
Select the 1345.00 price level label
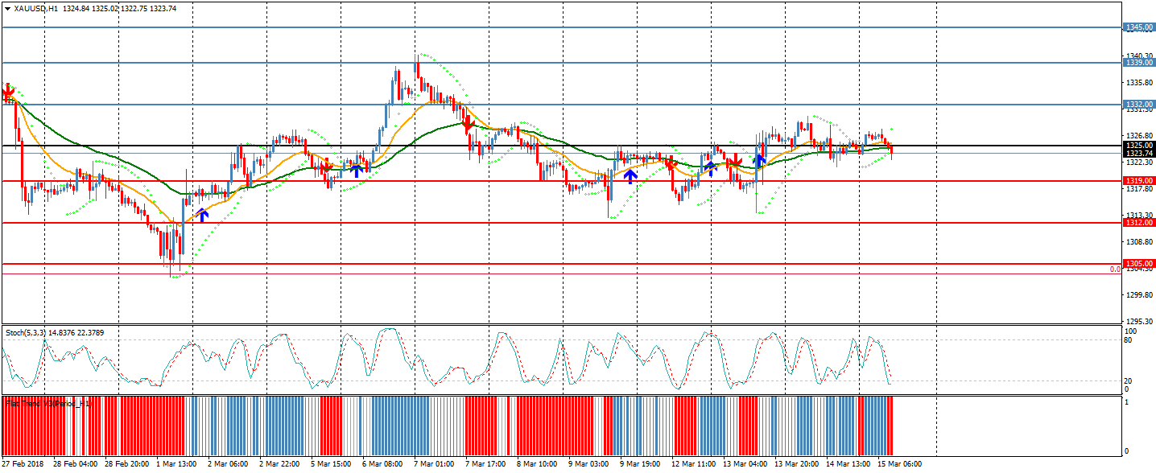point(1139,27)
